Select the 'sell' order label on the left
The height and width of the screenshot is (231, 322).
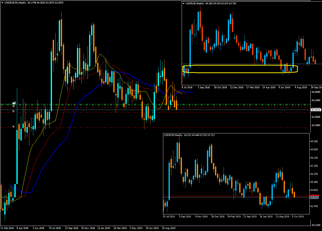coord(14,103)
